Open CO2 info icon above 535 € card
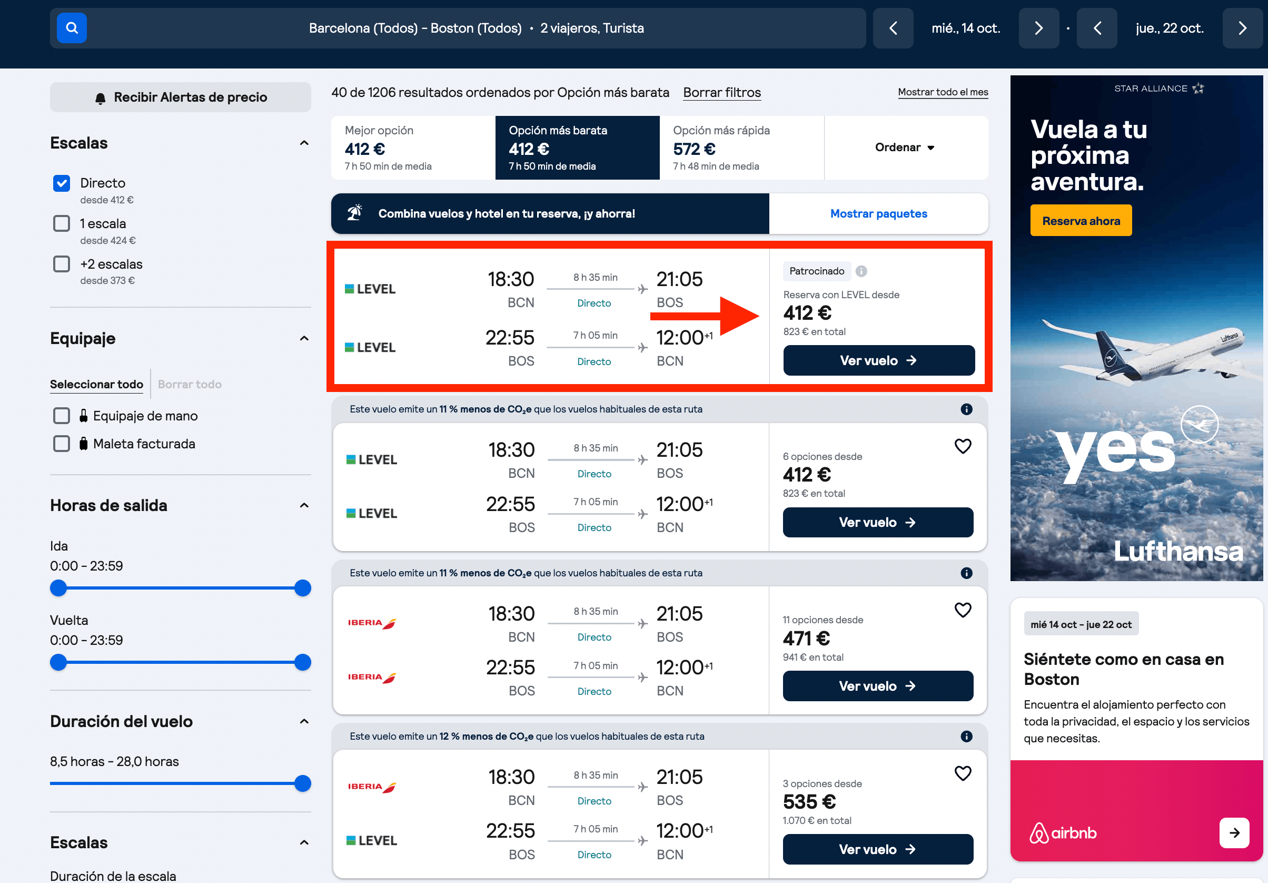Viewport: 1268px width, 883px height. pyautogui.click(x=966, y=736)
